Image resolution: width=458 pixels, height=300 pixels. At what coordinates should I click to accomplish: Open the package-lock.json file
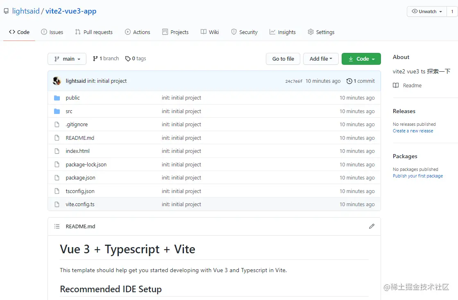click(86, 164)
